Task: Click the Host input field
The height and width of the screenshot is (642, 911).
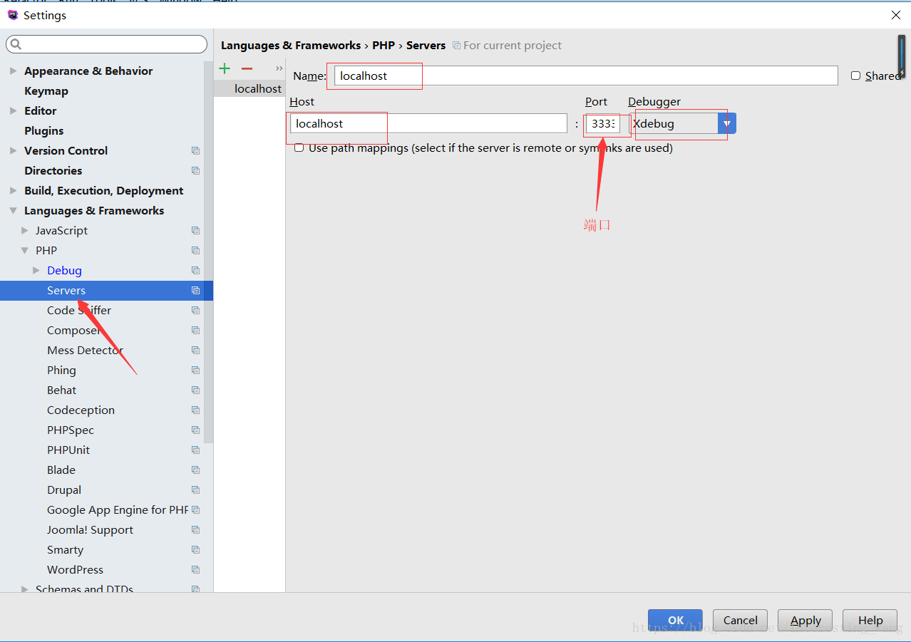Action: 428,123
